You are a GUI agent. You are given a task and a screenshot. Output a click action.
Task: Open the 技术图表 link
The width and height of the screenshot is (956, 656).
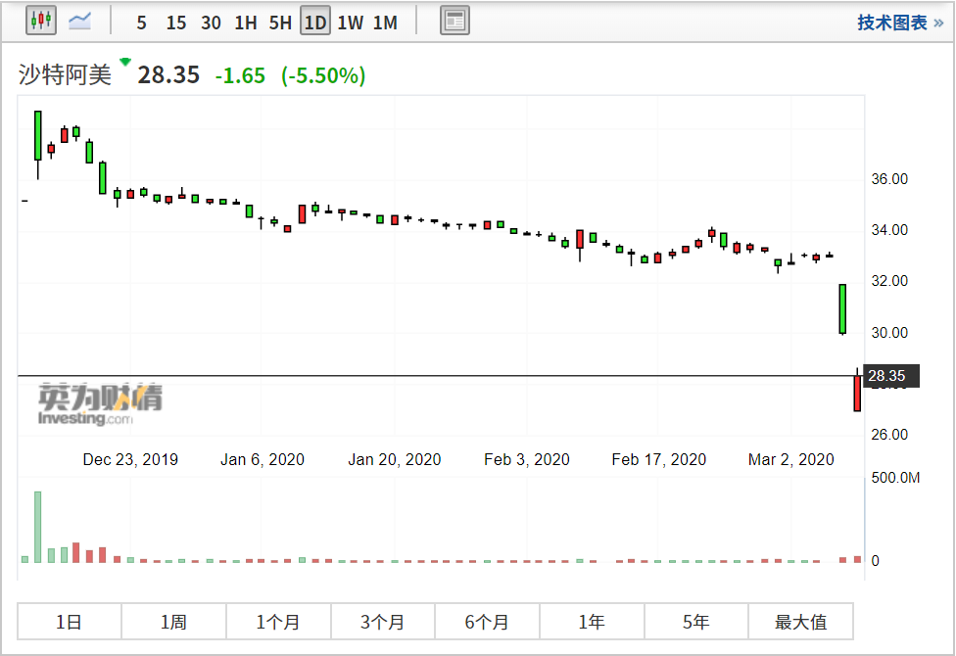900,23
